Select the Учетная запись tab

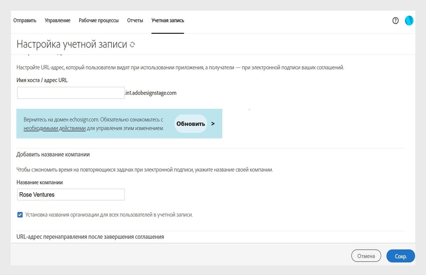tap(168, 20)
